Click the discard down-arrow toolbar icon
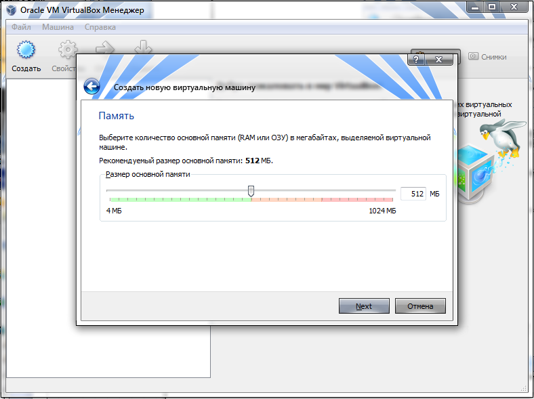 point(143,47)
